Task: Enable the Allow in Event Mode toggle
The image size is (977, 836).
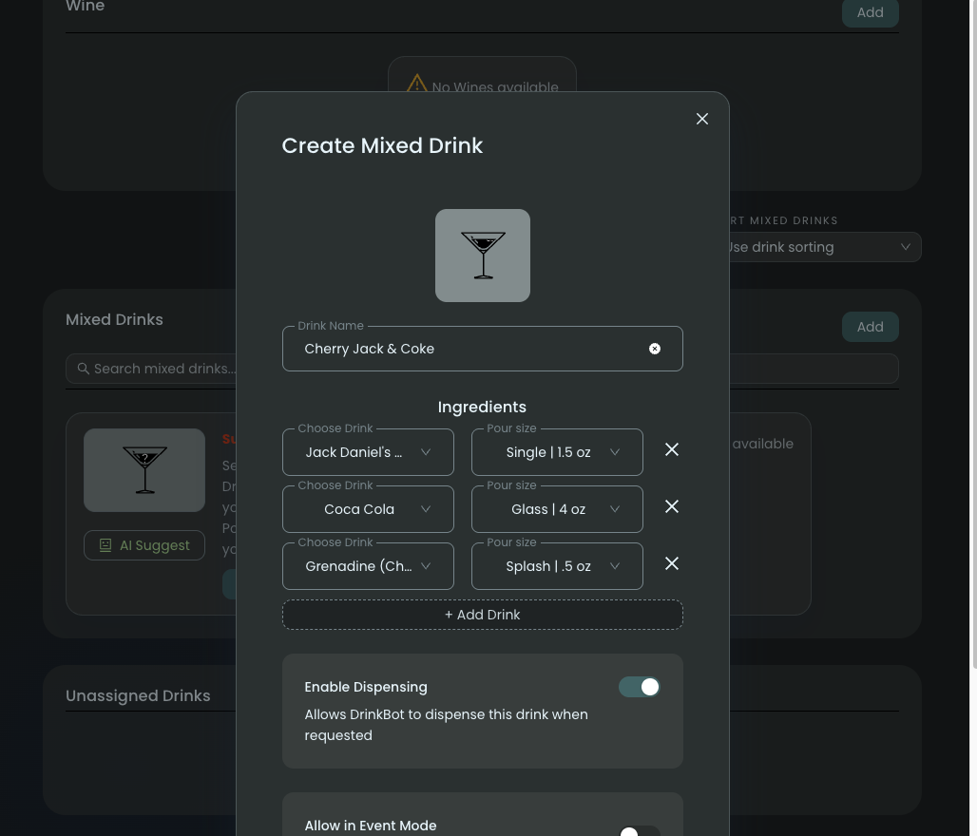Action: 639,830
